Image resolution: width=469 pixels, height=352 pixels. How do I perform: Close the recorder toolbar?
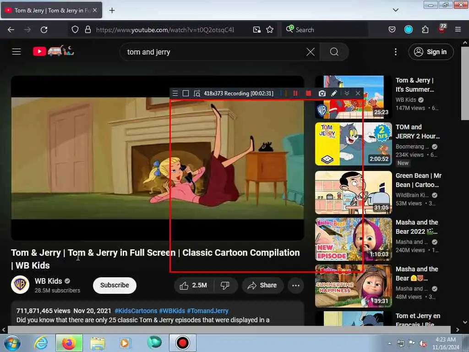358,93
